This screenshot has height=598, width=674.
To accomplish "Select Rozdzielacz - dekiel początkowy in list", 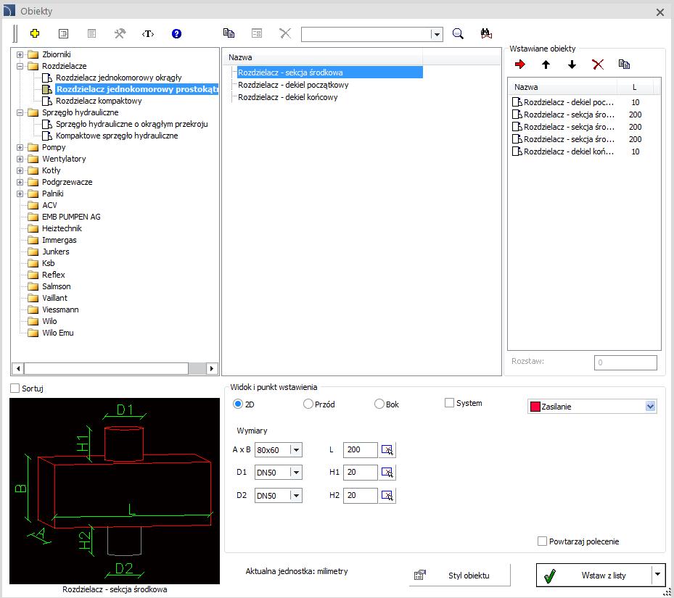I will point(293,85).
